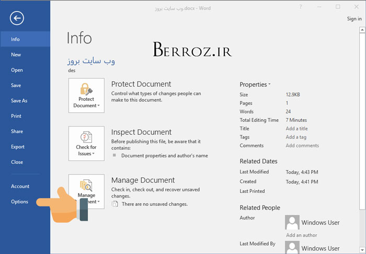Click Add comments field
This screenshot has height=254, width=366.
point(302,146)
